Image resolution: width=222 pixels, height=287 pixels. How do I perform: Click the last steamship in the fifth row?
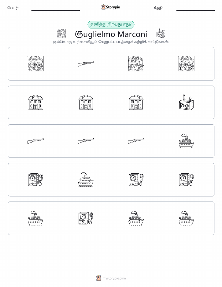tap(186, 218)
